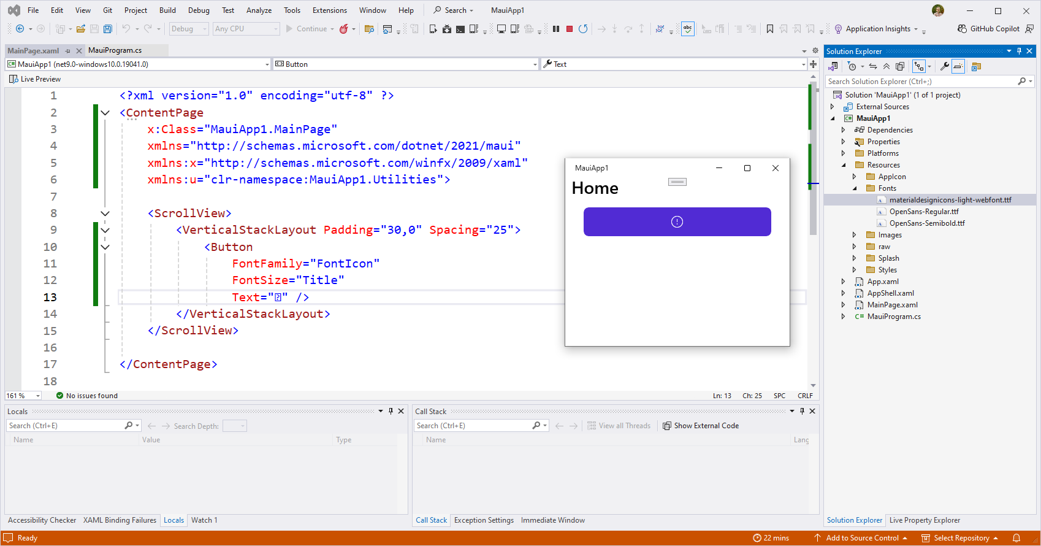Screen dimensions: 1041x546
Task: Collapse the ScrollView code fold on line 8
Action: 105,213
